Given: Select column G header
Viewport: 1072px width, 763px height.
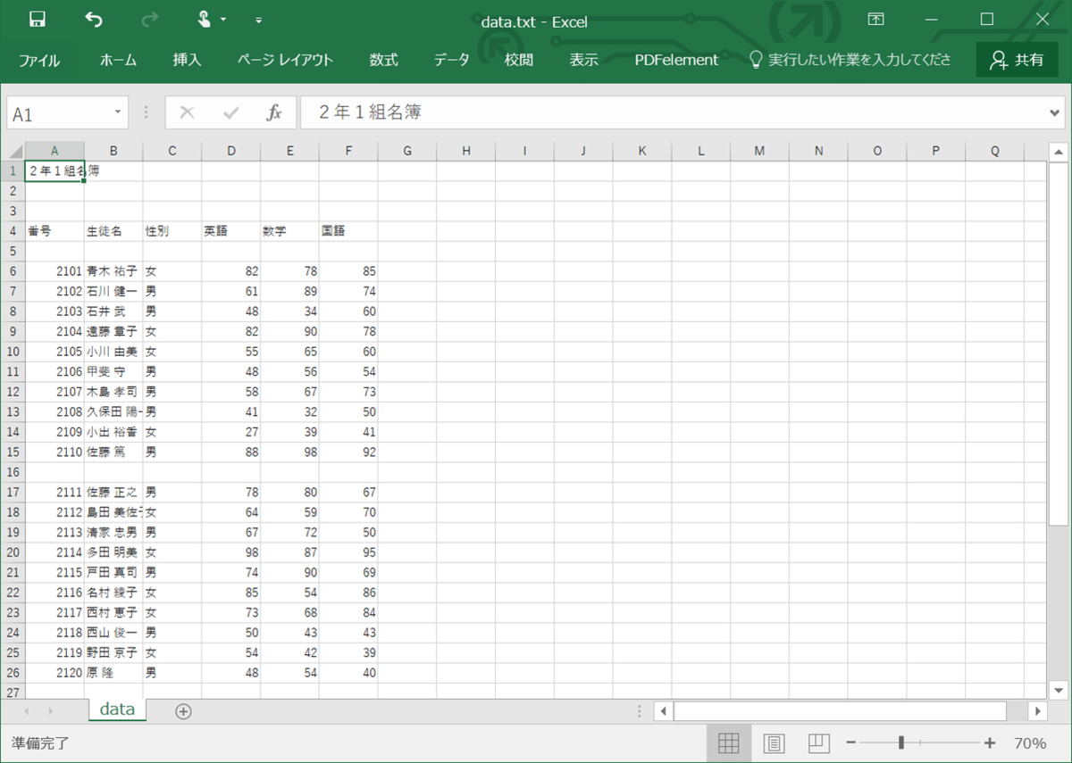Looking at the screenshot, I should coord(406,151).
